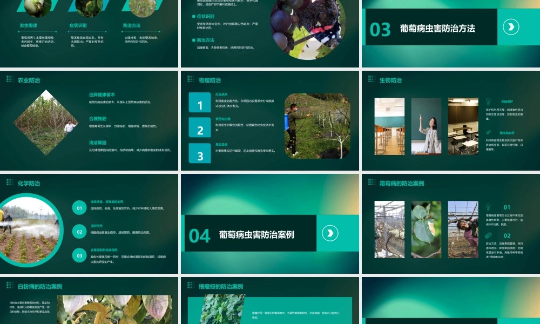540x324 pixels.
Task: Click the 生物防治 slide title
Action: point(390,80)
